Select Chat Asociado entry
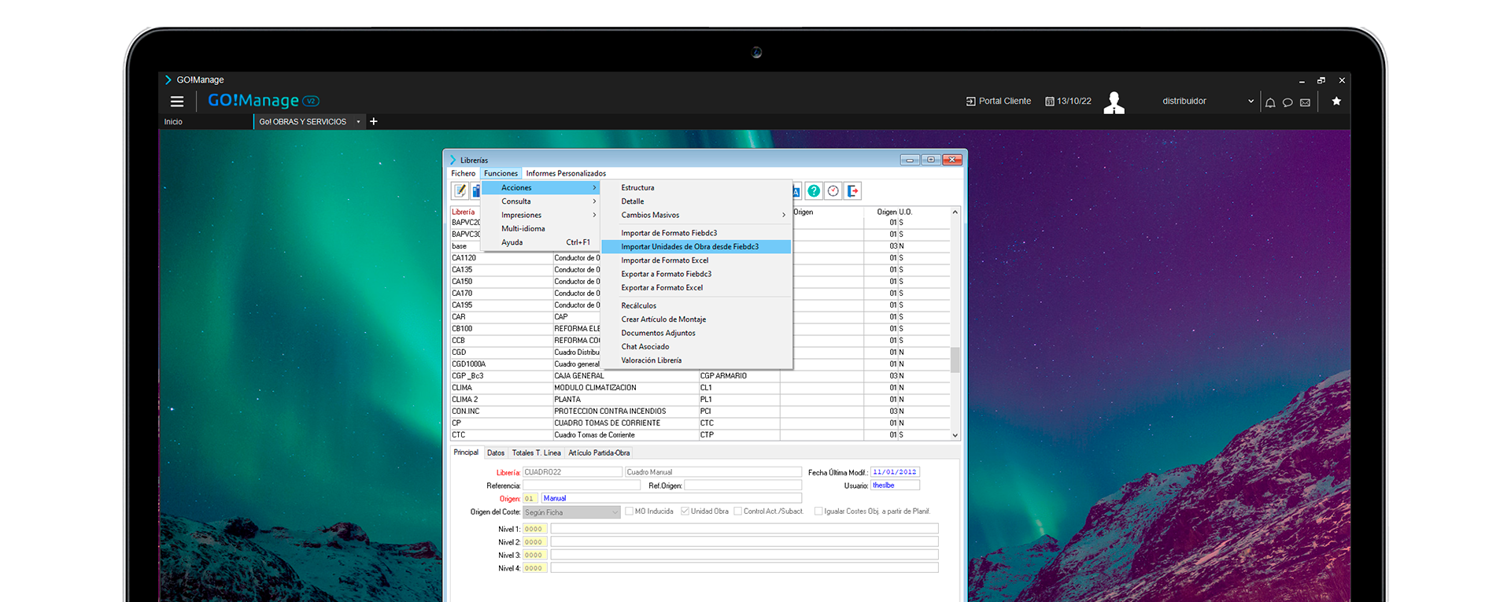Image resolution: width=1511 pixels, height=602 pixels. pyautogui.click(x=696, y=347)
